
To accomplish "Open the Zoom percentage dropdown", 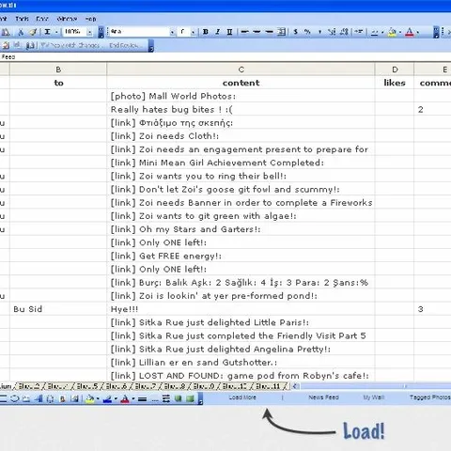I will click(x=90, y=32).
